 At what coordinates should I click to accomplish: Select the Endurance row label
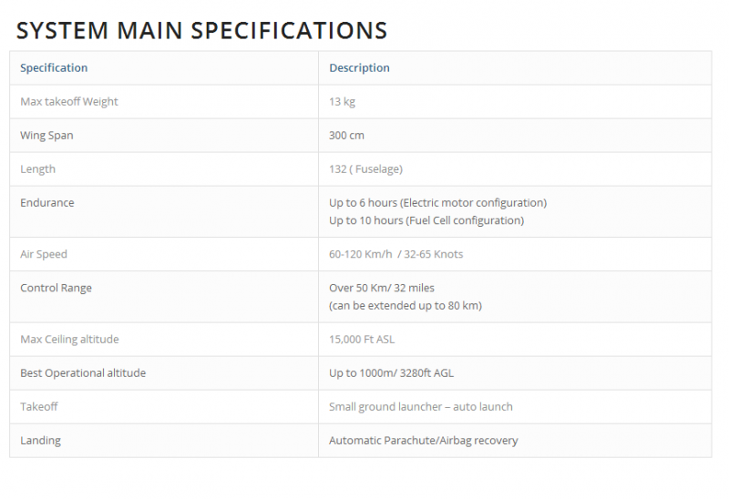click(47, 202)
